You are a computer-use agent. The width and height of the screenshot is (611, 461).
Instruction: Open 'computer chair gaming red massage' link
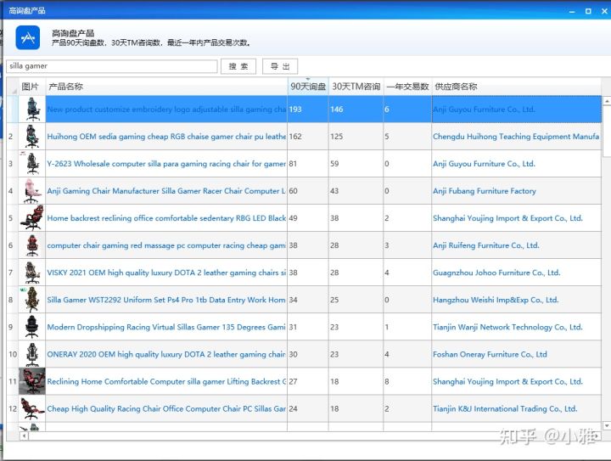click(x=166, y=246)
